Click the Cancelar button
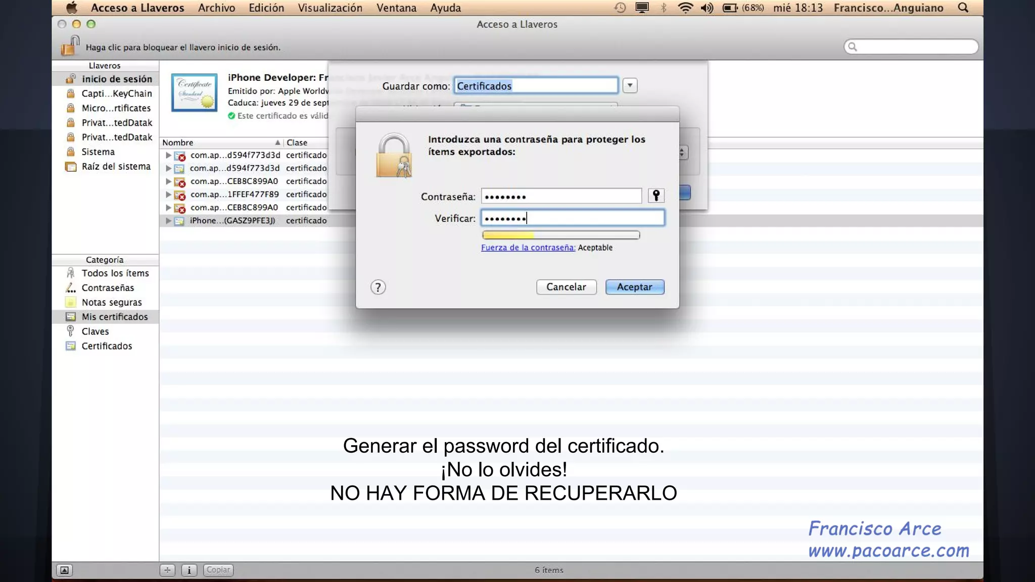 [x=566, y=287]
